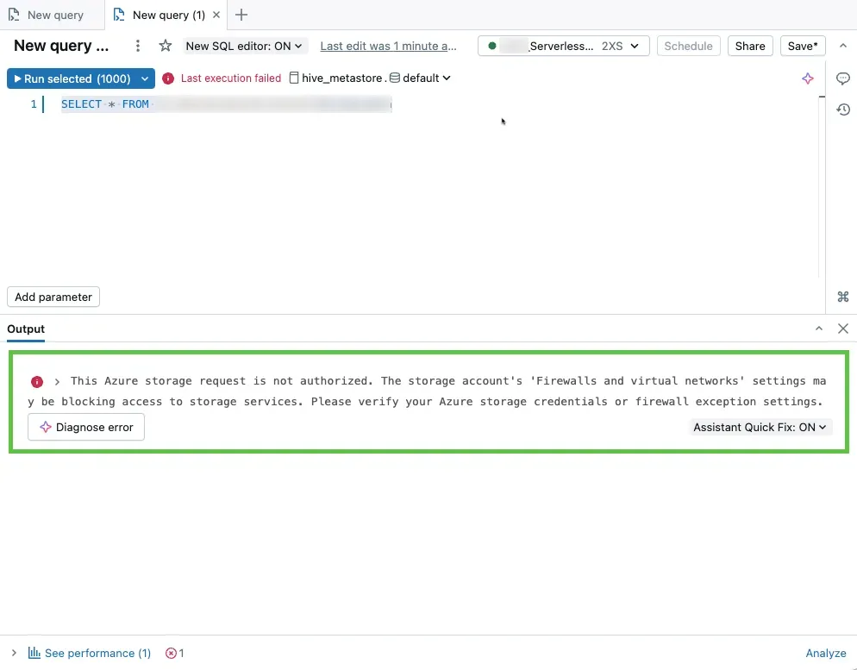Click the Analyze link
Screen dimensions: 857x670
pyautogui.click(x=826, y=653)
